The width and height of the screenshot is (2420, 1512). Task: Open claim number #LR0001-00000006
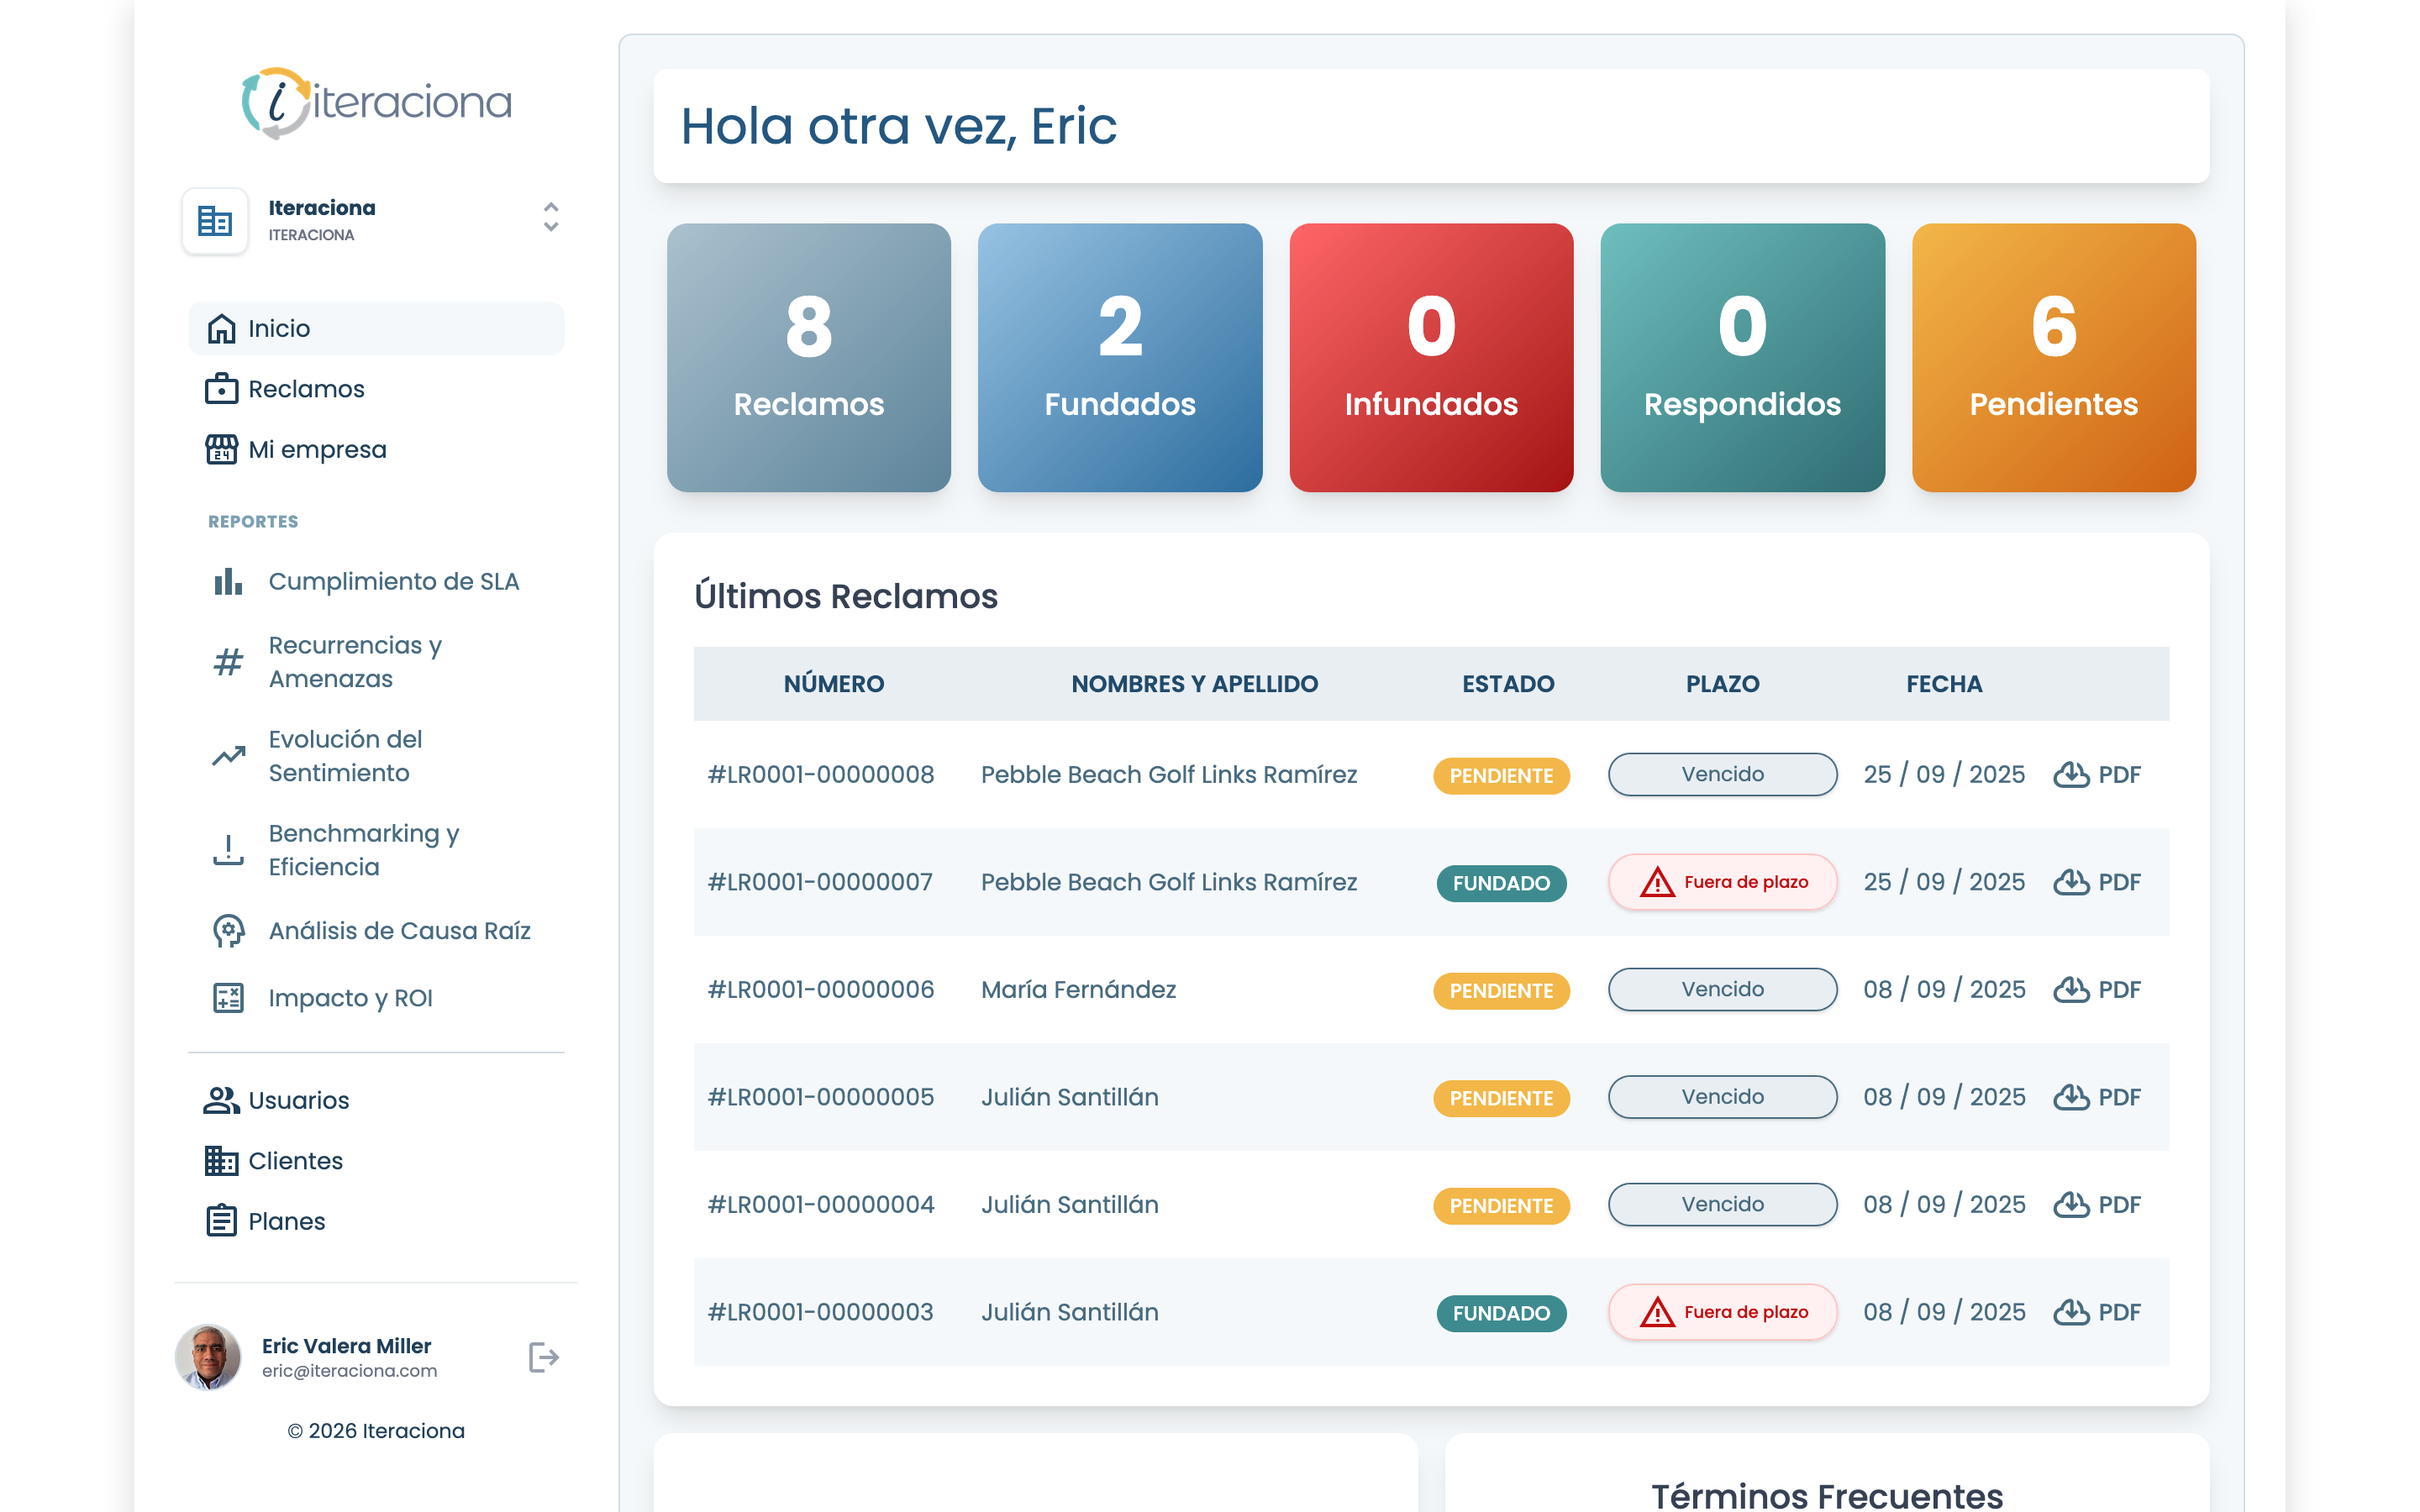click(x=820, y=990)
